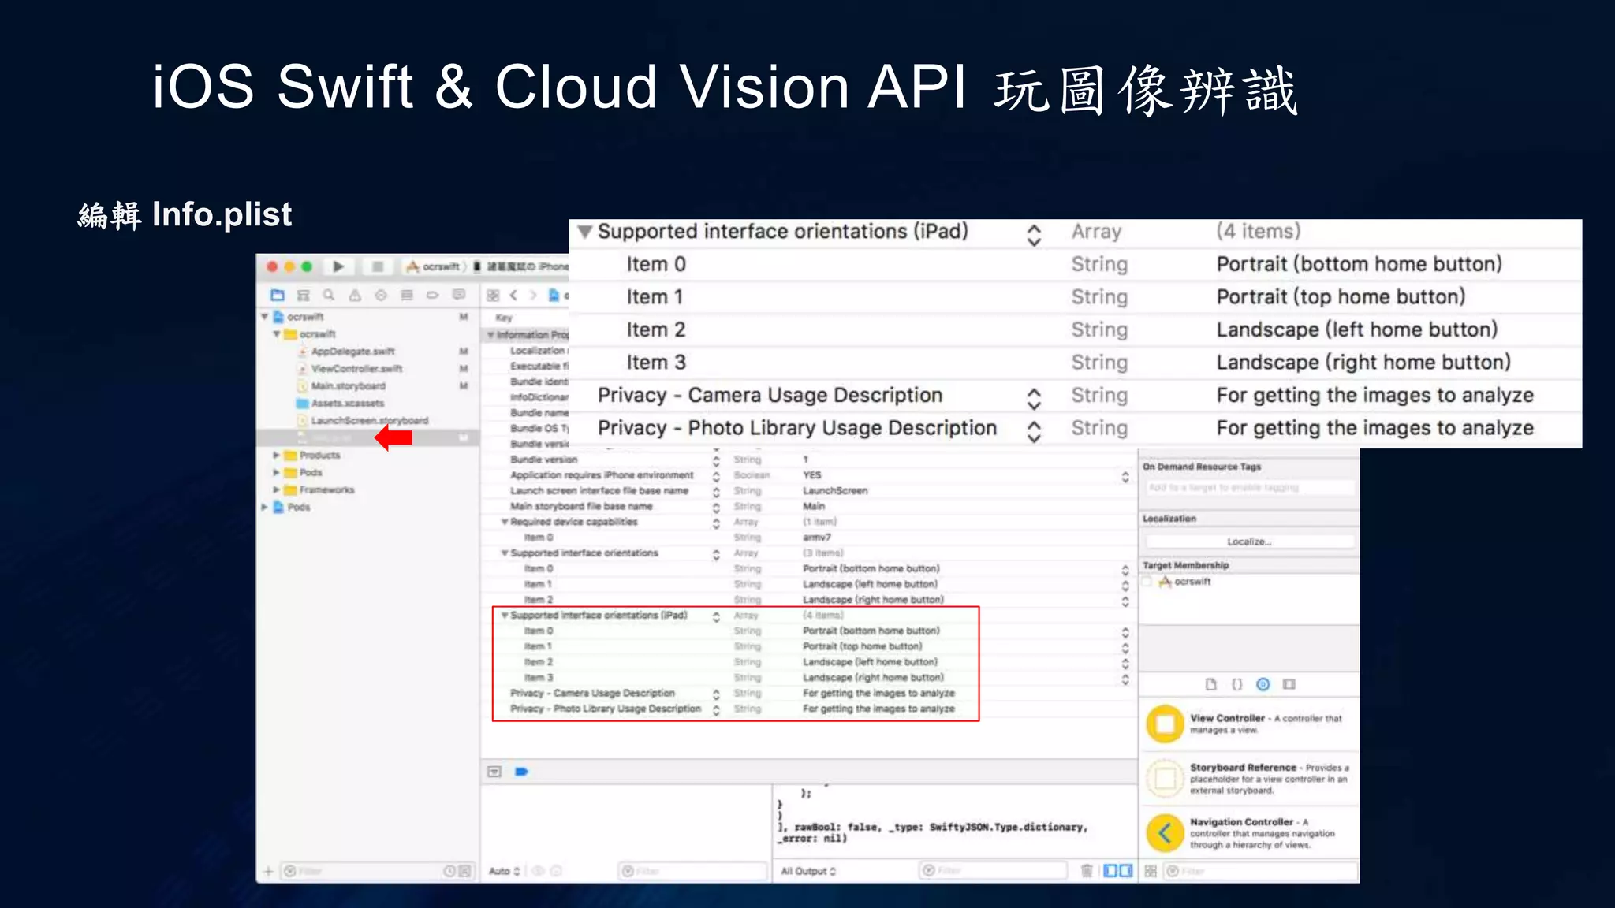Show the Object library icon
The image size is (1615, 908).
click(1263, 684)
